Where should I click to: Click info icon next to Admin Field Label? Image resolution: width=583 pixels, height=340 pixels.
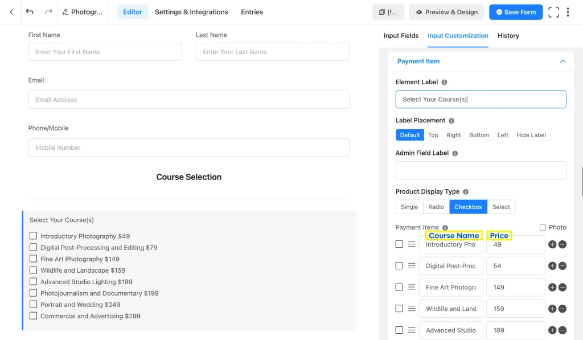[455, 153]
